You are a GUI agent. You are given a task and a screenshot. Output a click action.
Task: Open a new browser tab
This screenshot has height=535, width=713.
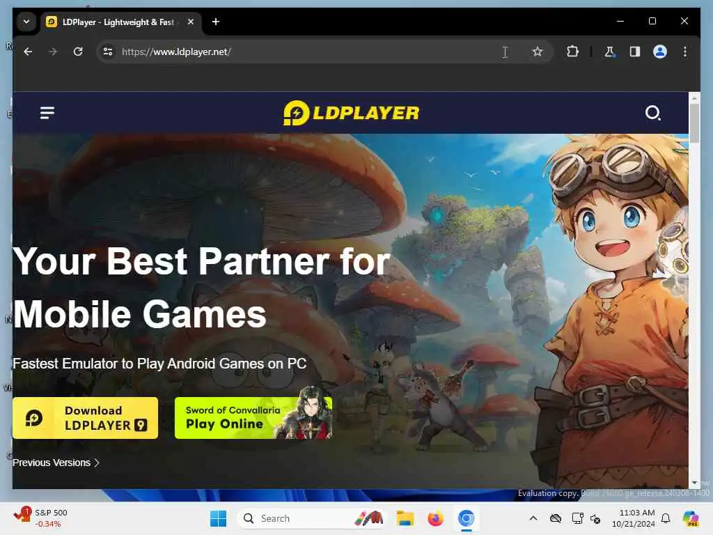tap(216, 22)
